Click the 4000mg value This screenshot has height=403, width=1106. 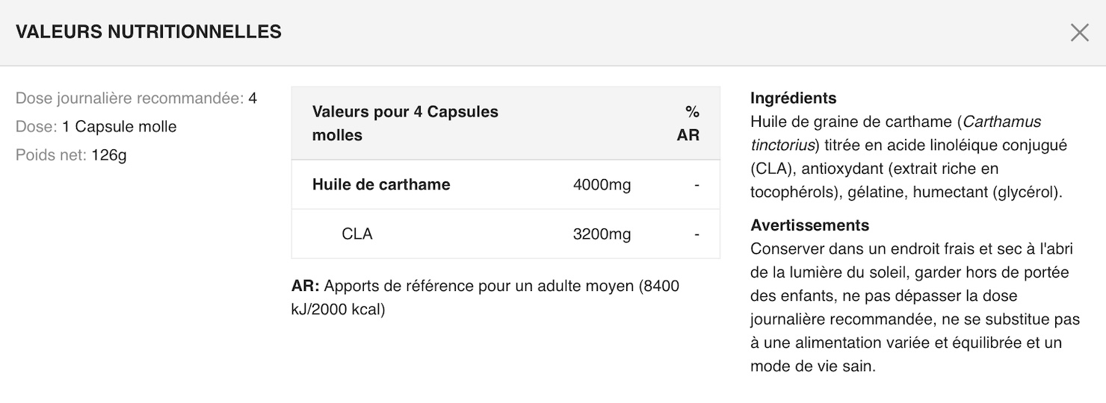(602, 184)
